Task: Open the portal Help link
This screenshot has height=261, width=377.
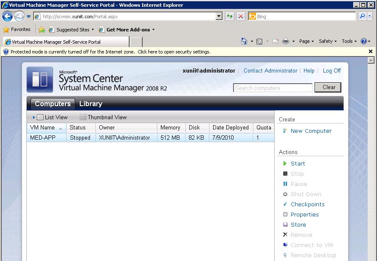Action: tap(309, 70)
